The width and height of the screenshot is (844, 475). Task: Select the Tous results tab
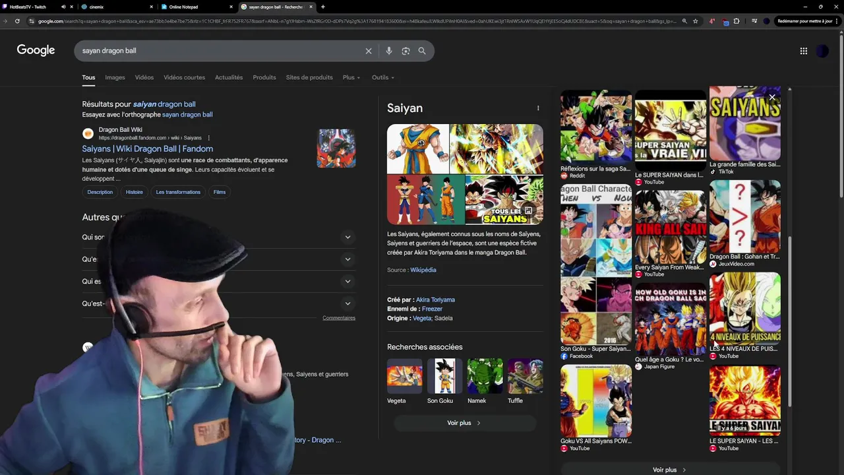point(88,77)
